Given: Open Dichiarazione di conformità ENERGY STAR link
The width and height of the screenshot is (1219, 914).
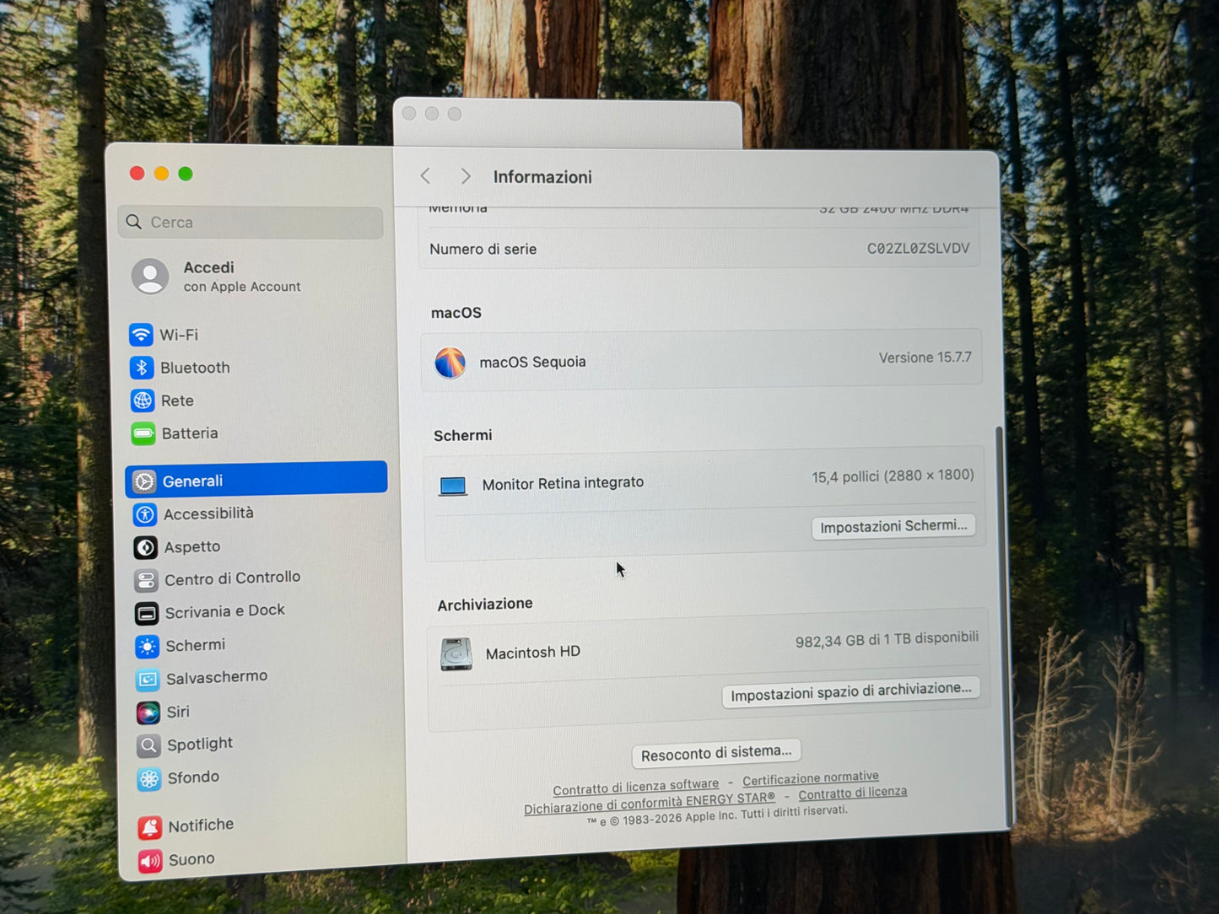Looking at the screenshot, I should tap(650, 803).
